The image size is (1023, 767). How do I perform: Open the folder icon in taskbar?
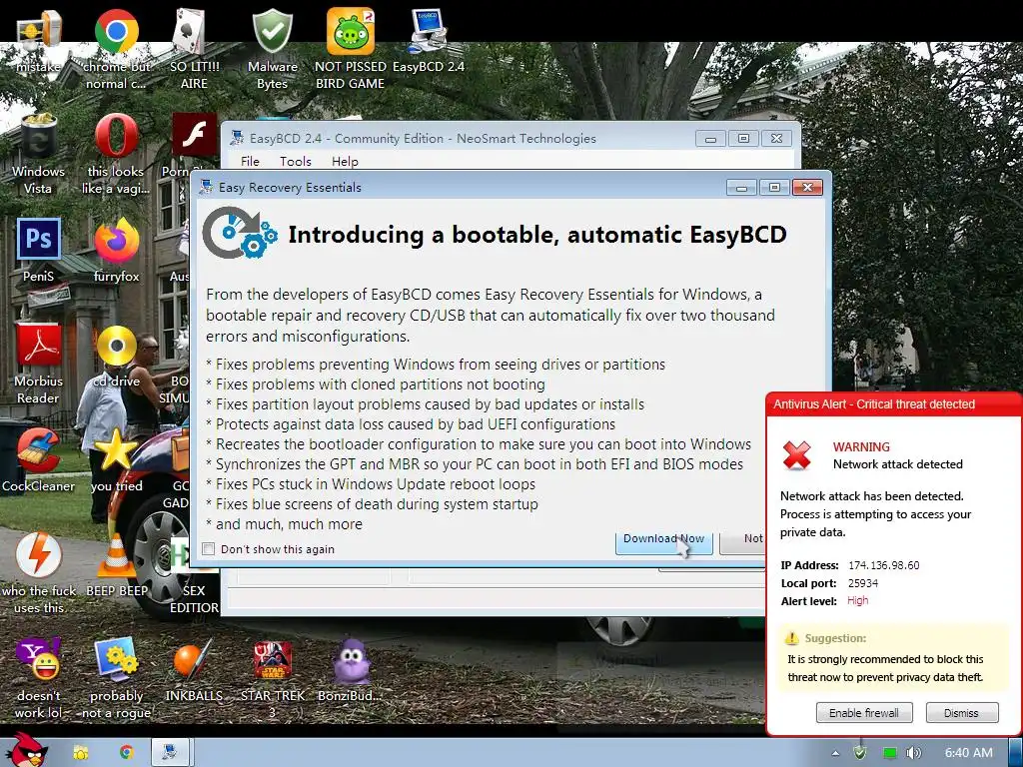pyautogui.click(x=80, y=753)
